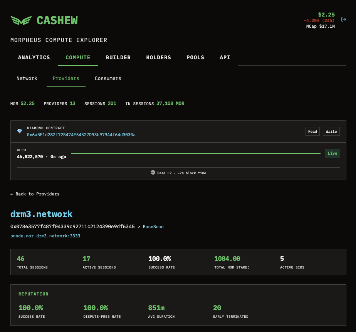This screenshot has width=356, height=332.
Task: Click the drm3.network provider title
Action: (41, 214)
